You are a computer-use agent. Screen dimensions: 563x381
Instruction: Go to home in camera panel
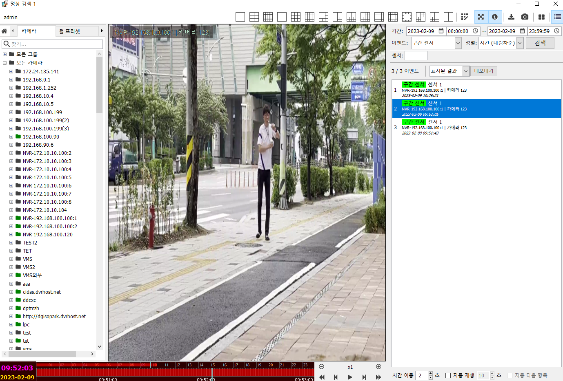pos(4,31)
